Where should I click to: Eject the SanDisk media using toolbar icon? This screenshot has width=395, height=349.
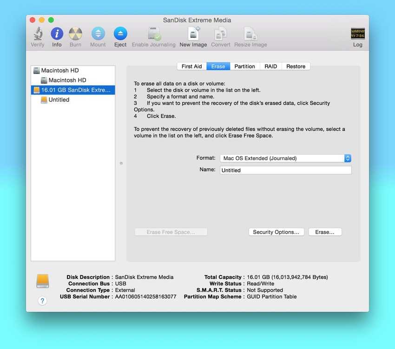point(120,35)
